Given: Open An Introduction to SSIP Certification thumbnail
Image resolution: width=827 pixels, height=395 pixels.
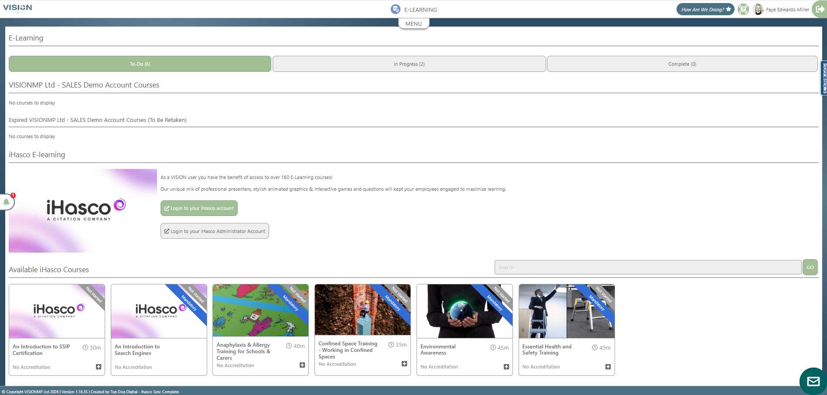Looking at the screenshot, I should (57, 311).
